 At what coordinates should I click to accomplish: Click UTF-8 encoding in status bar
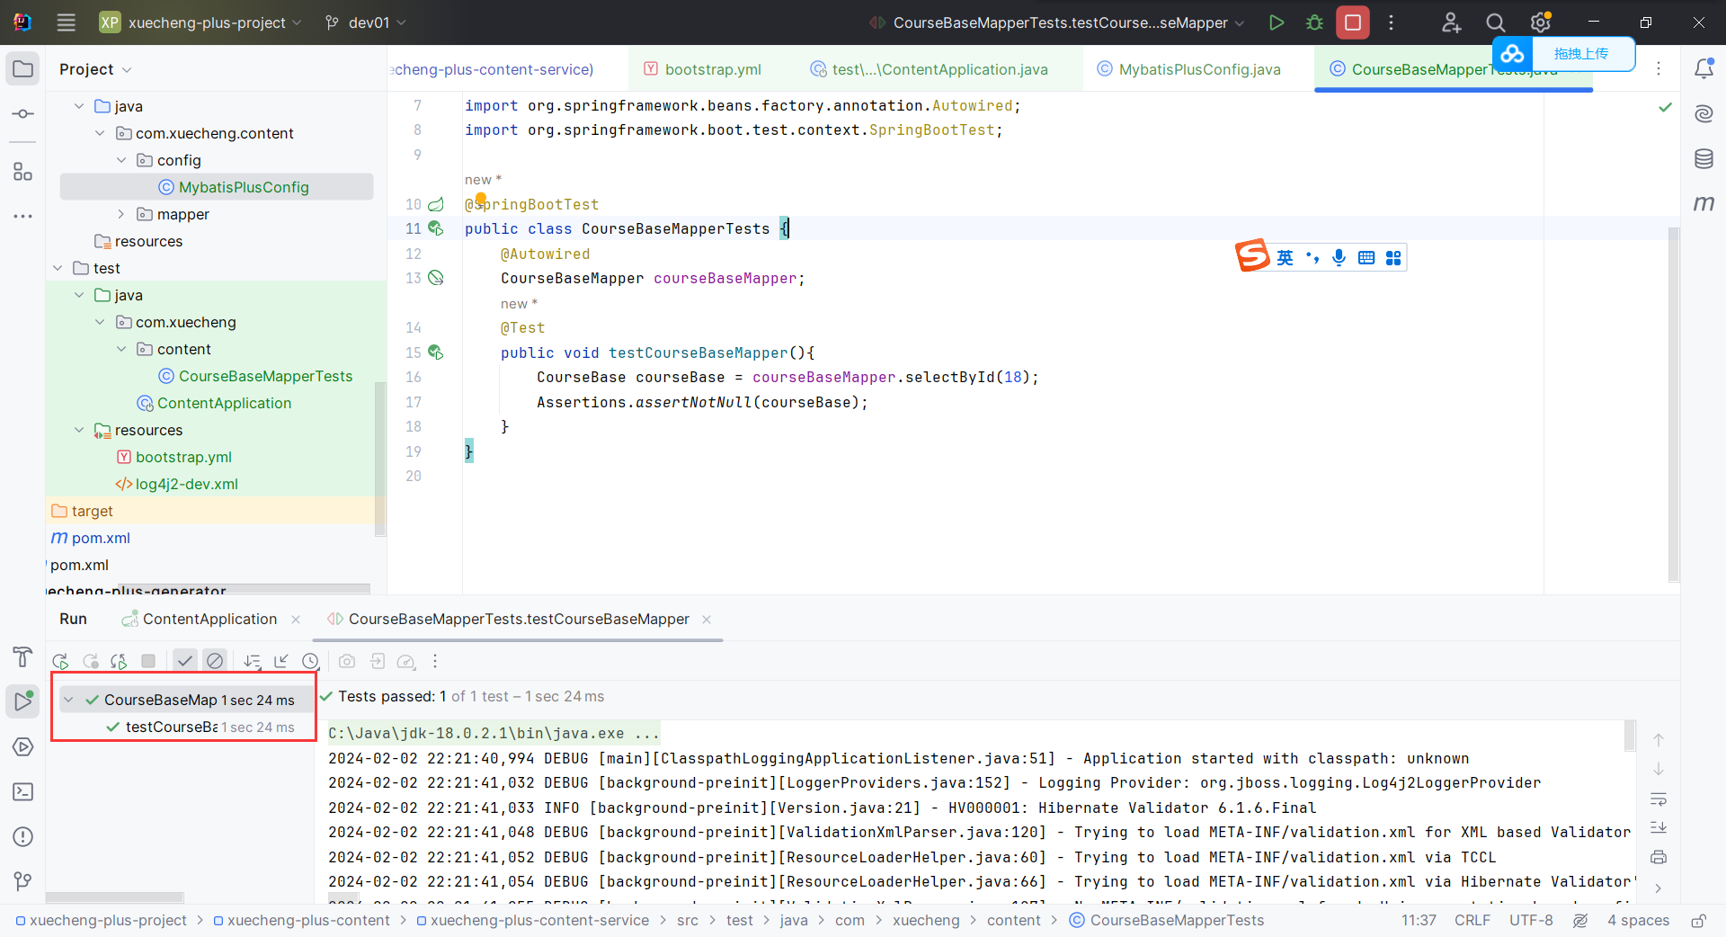[x=1531, y=921]
